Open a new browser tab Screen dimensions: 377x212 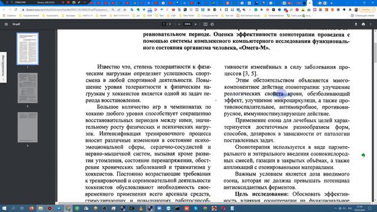tap(332, 3)
